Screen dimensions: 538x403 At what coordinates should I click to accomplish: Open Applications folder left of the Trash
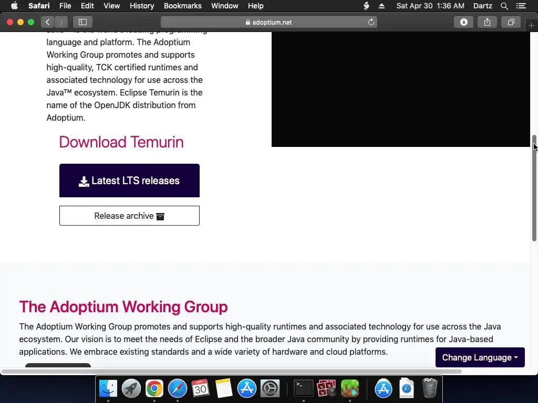tap(383, 389)
